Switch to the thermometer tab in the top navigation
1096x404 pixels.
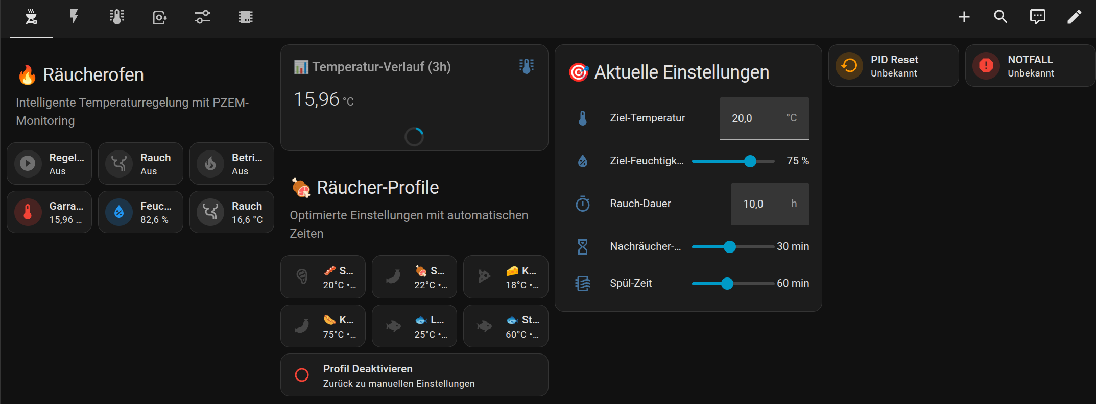tap(116, 17)
